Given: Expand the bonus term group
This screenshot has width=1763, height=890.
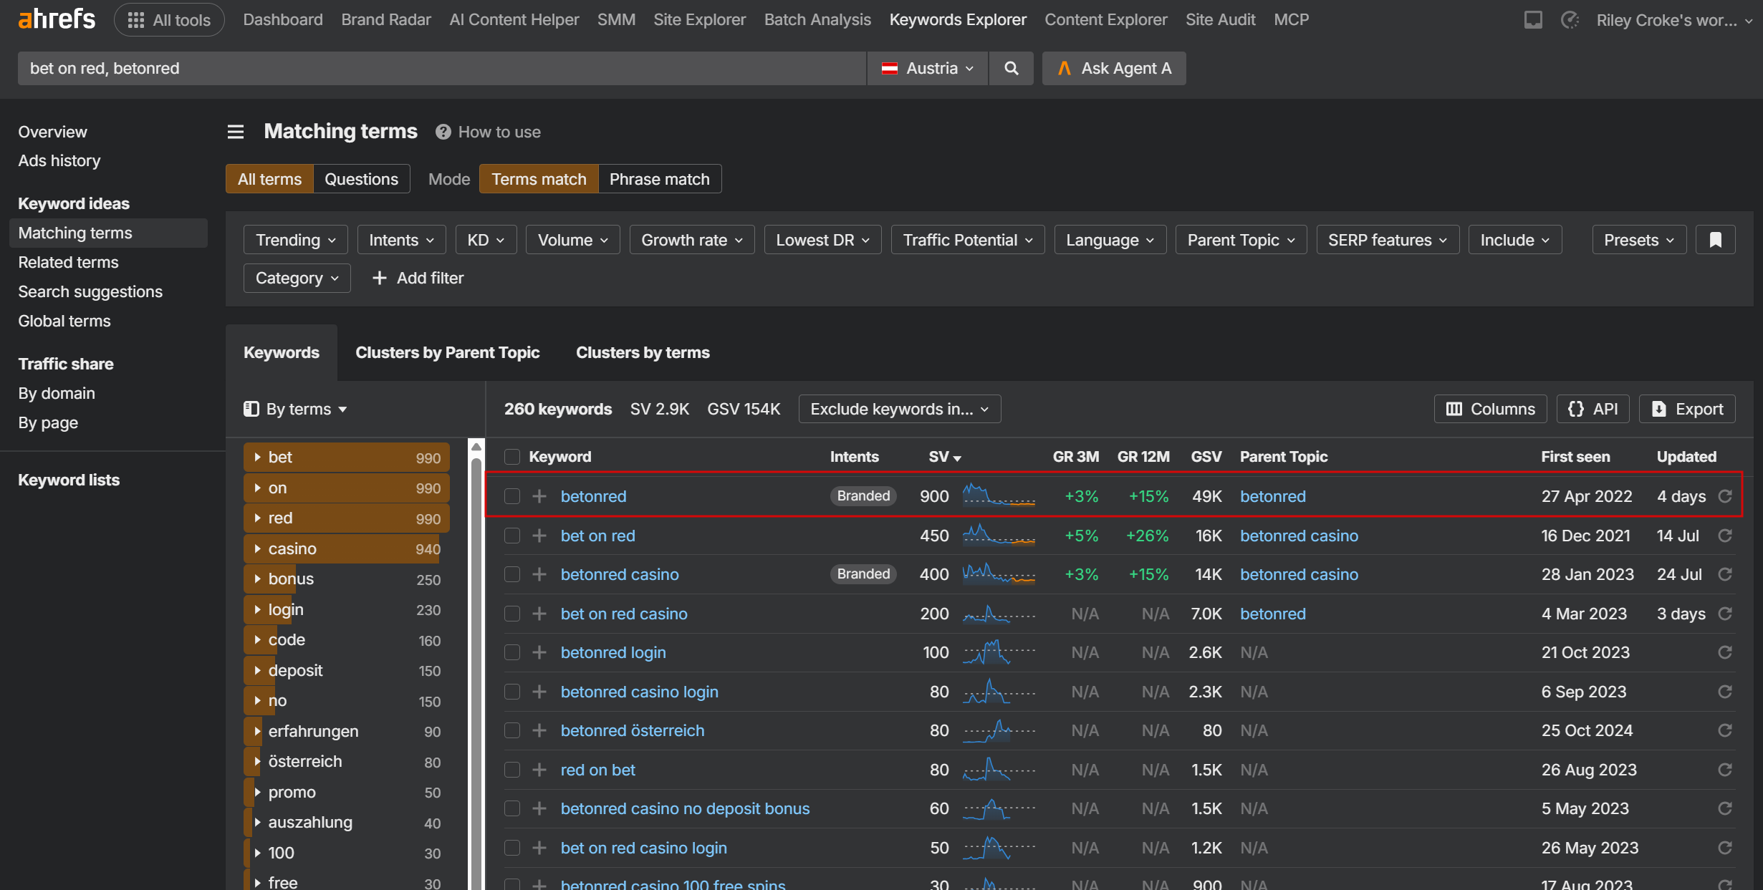Looking at the screenshot, I should pos(258,579).
